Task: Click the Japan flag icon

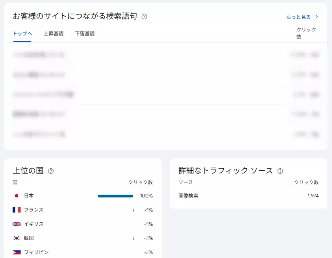Action: [17, 196]
